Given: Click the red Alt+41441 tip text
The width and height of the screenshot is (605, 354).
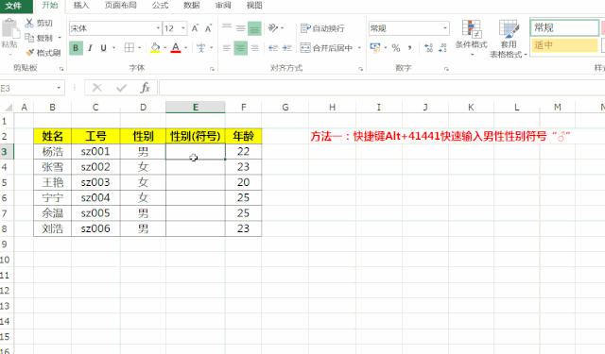Looking at the screenshot, I should [x=441, y=136].
